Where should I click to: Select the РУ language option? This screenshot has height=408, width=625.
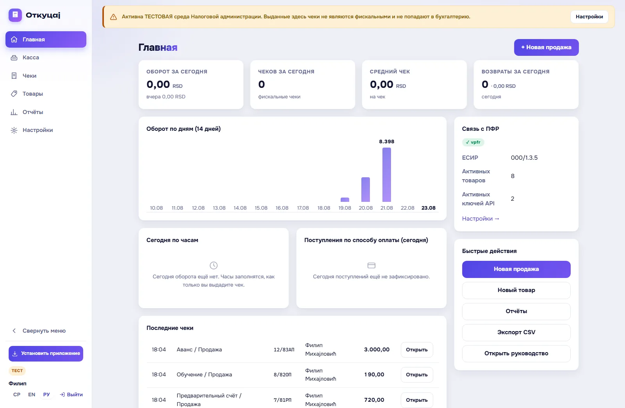pyautogui.click(x=46, y=395)
